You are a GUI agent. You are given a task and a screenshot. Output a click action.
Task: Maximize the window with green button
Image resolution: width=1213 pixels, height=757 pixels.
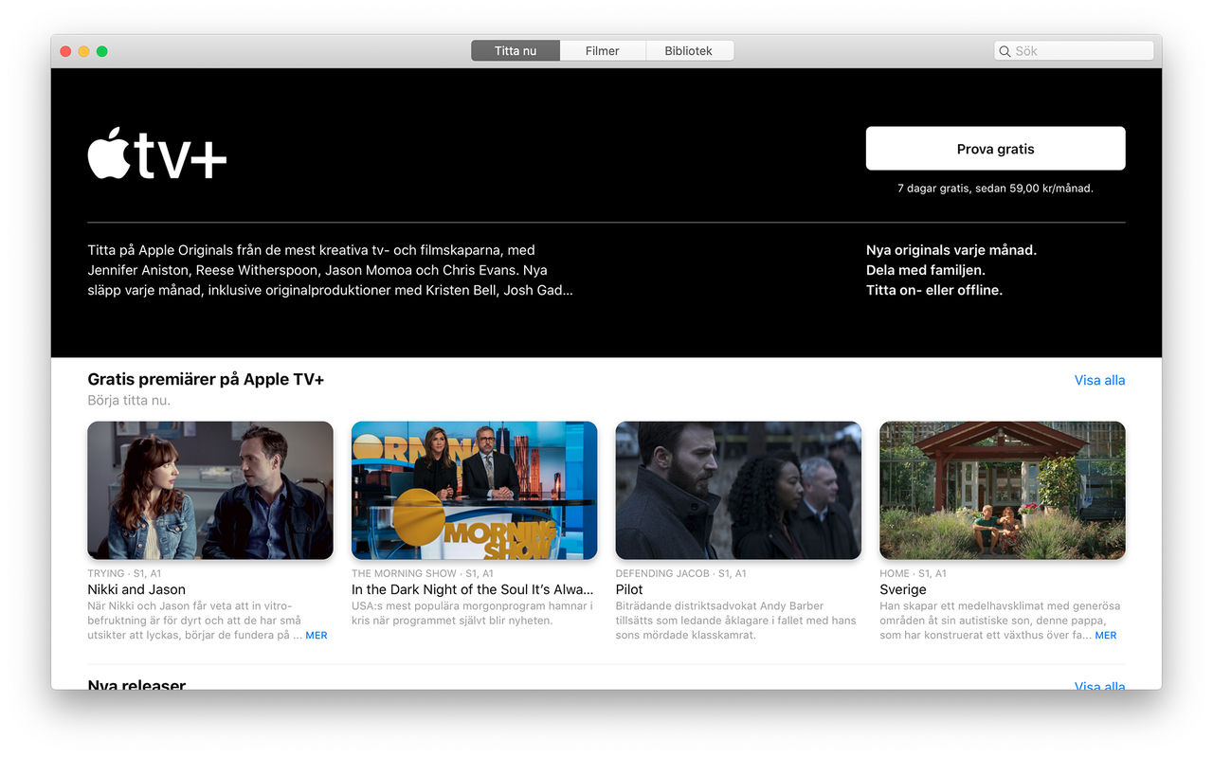point(101,51)
